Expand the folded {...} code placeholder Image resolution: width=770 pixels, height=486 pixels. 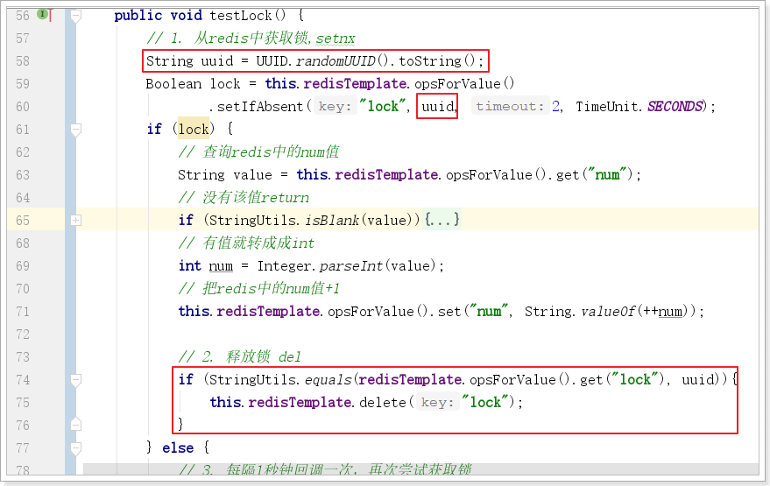[442, 220]
